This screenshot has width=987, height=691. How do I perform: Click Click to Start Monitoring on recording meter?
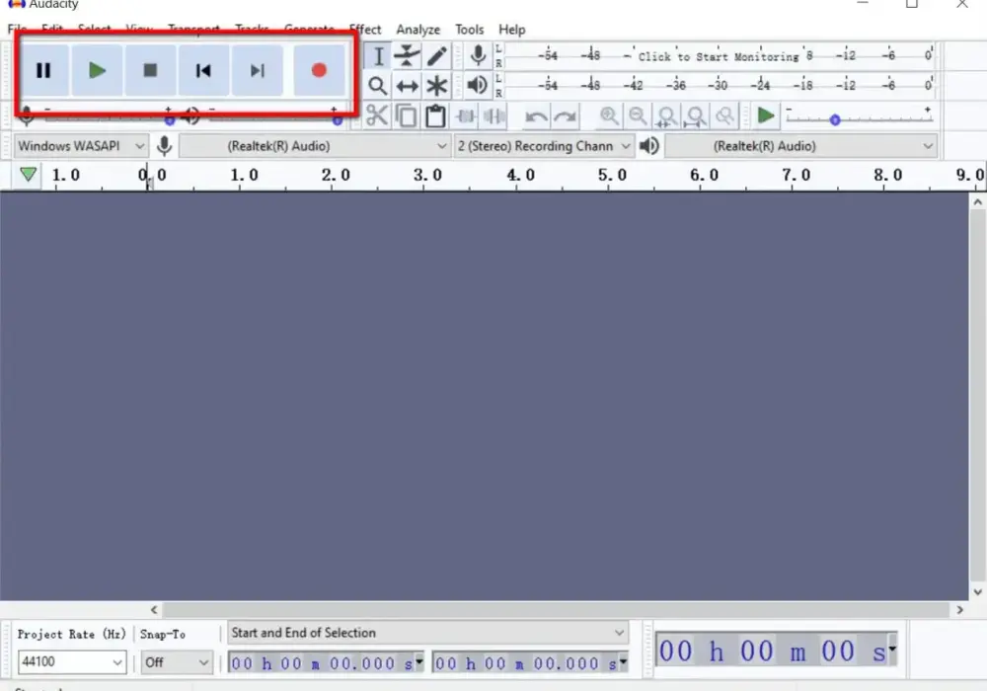point(719,56)
